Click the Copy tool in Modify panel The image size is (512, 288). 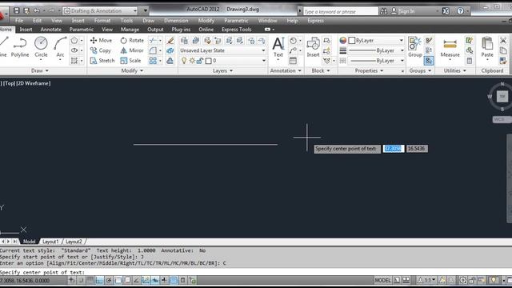pos(101,50)
